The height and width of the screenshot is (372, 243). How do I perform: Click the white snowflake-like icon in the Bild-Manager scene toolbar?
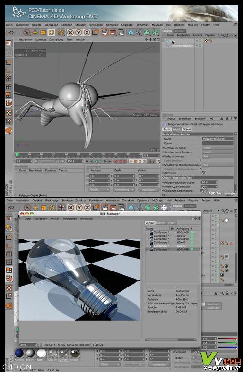[x=164, y=207]
